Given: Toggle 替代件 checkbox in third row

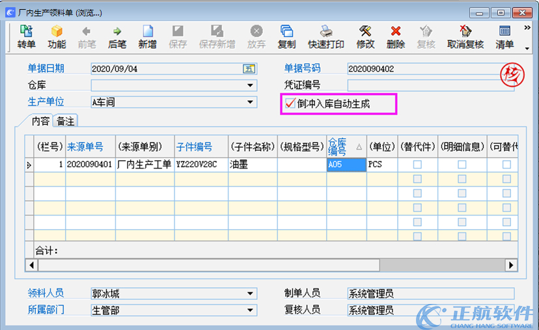Looking at the screenshot, I should click(417, 193).
